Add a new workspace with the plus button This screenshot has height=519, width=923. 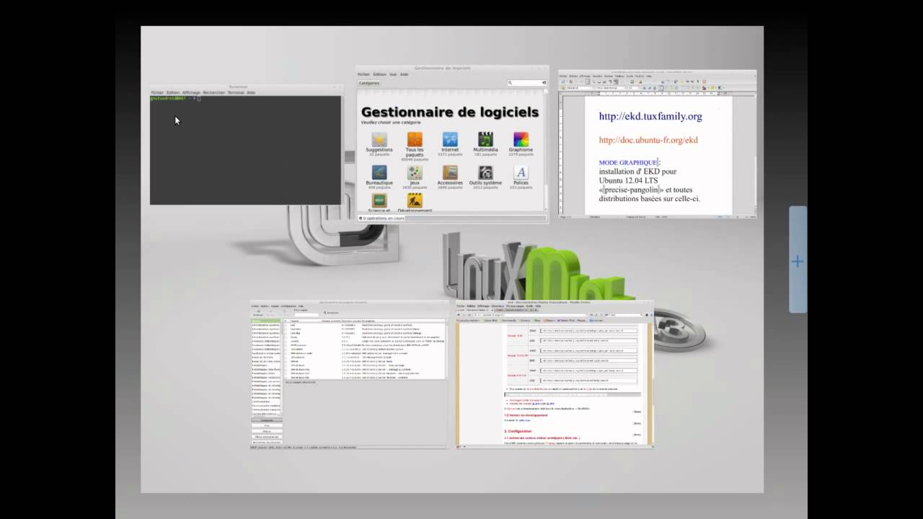click(798, 261)
